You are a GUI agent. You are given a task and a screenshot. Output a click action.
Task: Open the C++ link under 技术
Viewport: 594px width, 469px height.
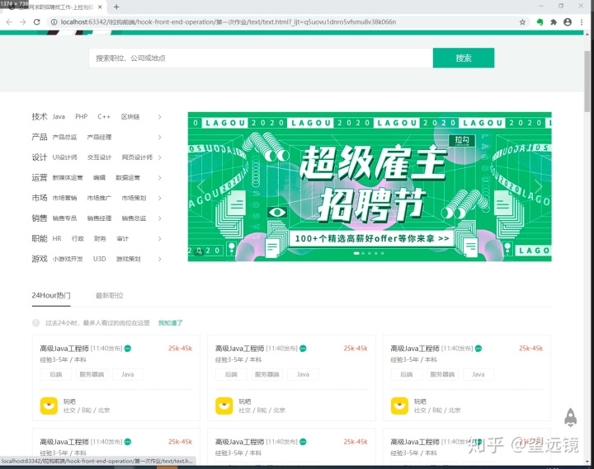point(104,116)
